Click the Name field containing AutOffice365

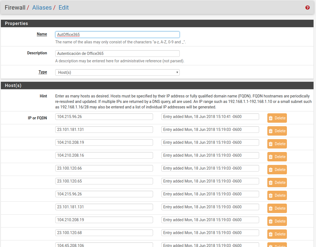[117, 35]
